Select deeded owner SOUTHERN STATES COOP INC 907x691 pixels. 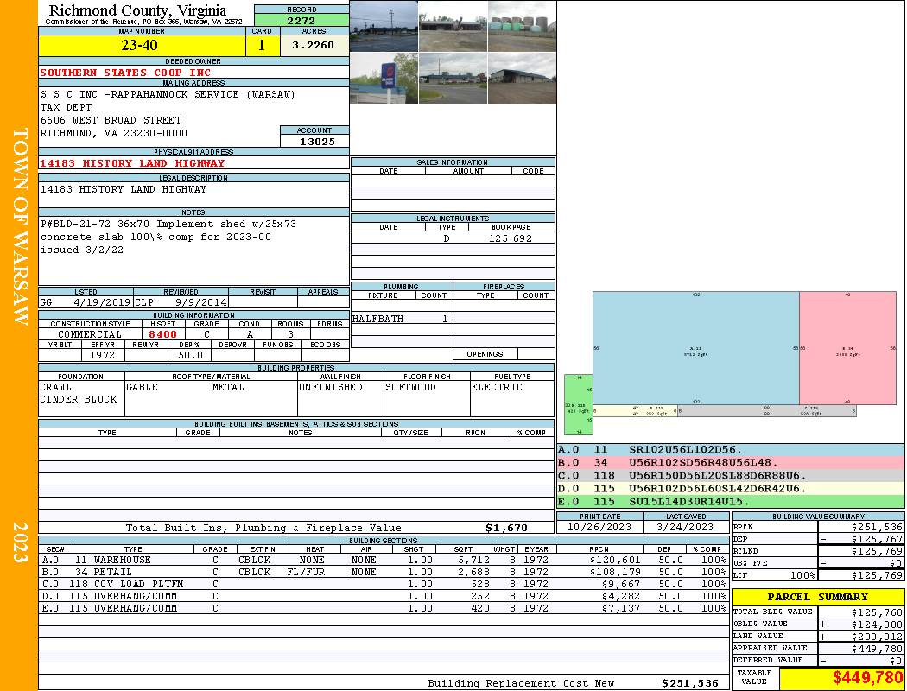pyautogui.click(x=125, y=73)
